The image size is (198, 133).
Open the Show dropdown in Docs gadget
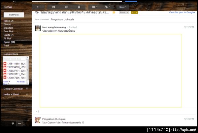7,82
